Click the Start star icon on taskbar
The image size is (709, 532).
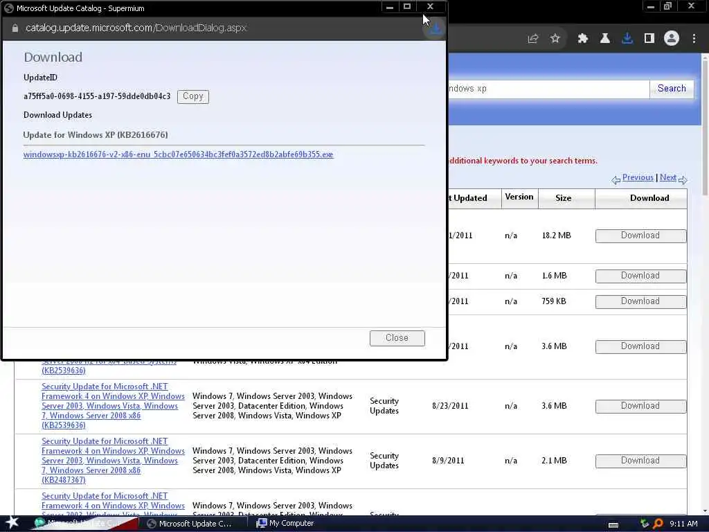click(x=12, y=522)
